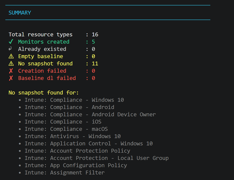Click the red X beside Creation failed
The image size is (234, 180).
11,71
